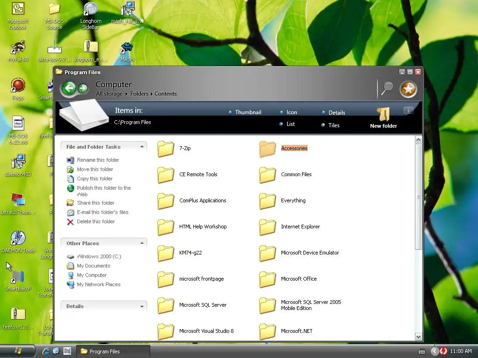Image resolution: width=478 pixels, height=358 pixels.
Task: Click E-mail this folder's files
Action: tap(98, 212)
